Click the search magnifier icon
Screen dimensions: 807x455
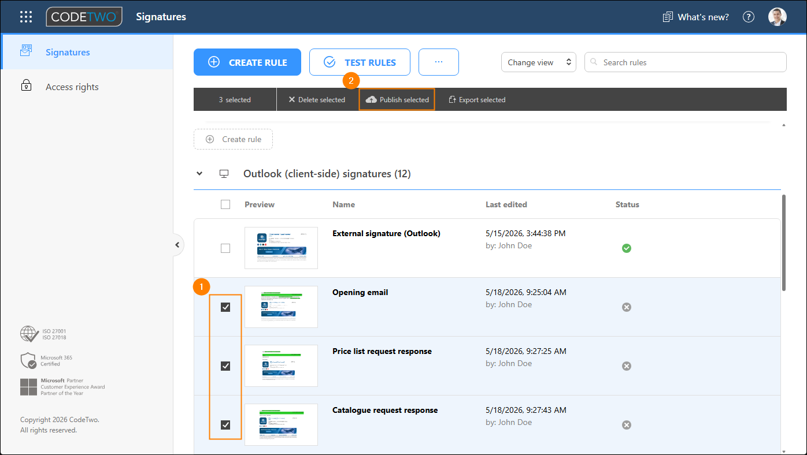click(594, 62)
